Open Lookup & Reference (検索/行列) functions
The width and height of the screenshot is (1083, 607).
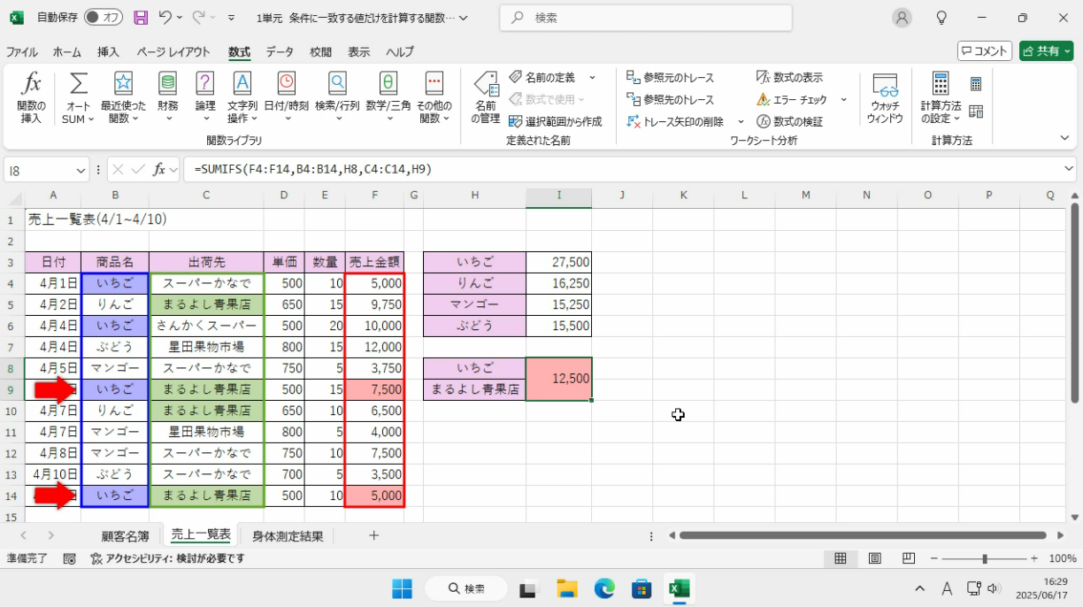(x=337, y=98)
